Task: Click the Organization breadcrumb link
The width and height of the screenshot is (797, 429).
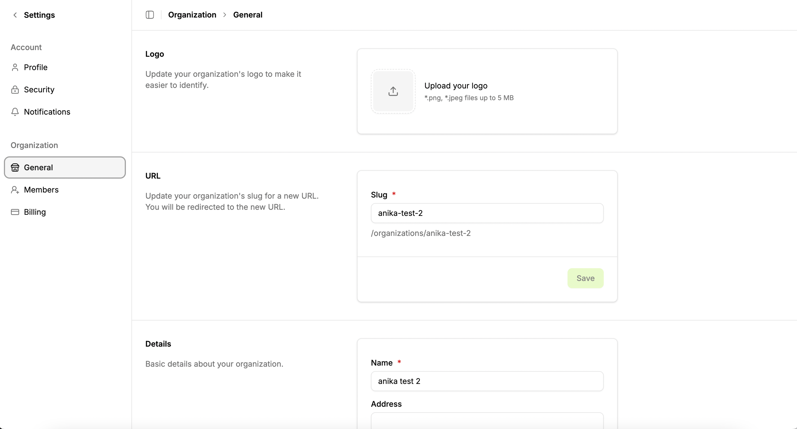Action: click(x=192, y=15)
